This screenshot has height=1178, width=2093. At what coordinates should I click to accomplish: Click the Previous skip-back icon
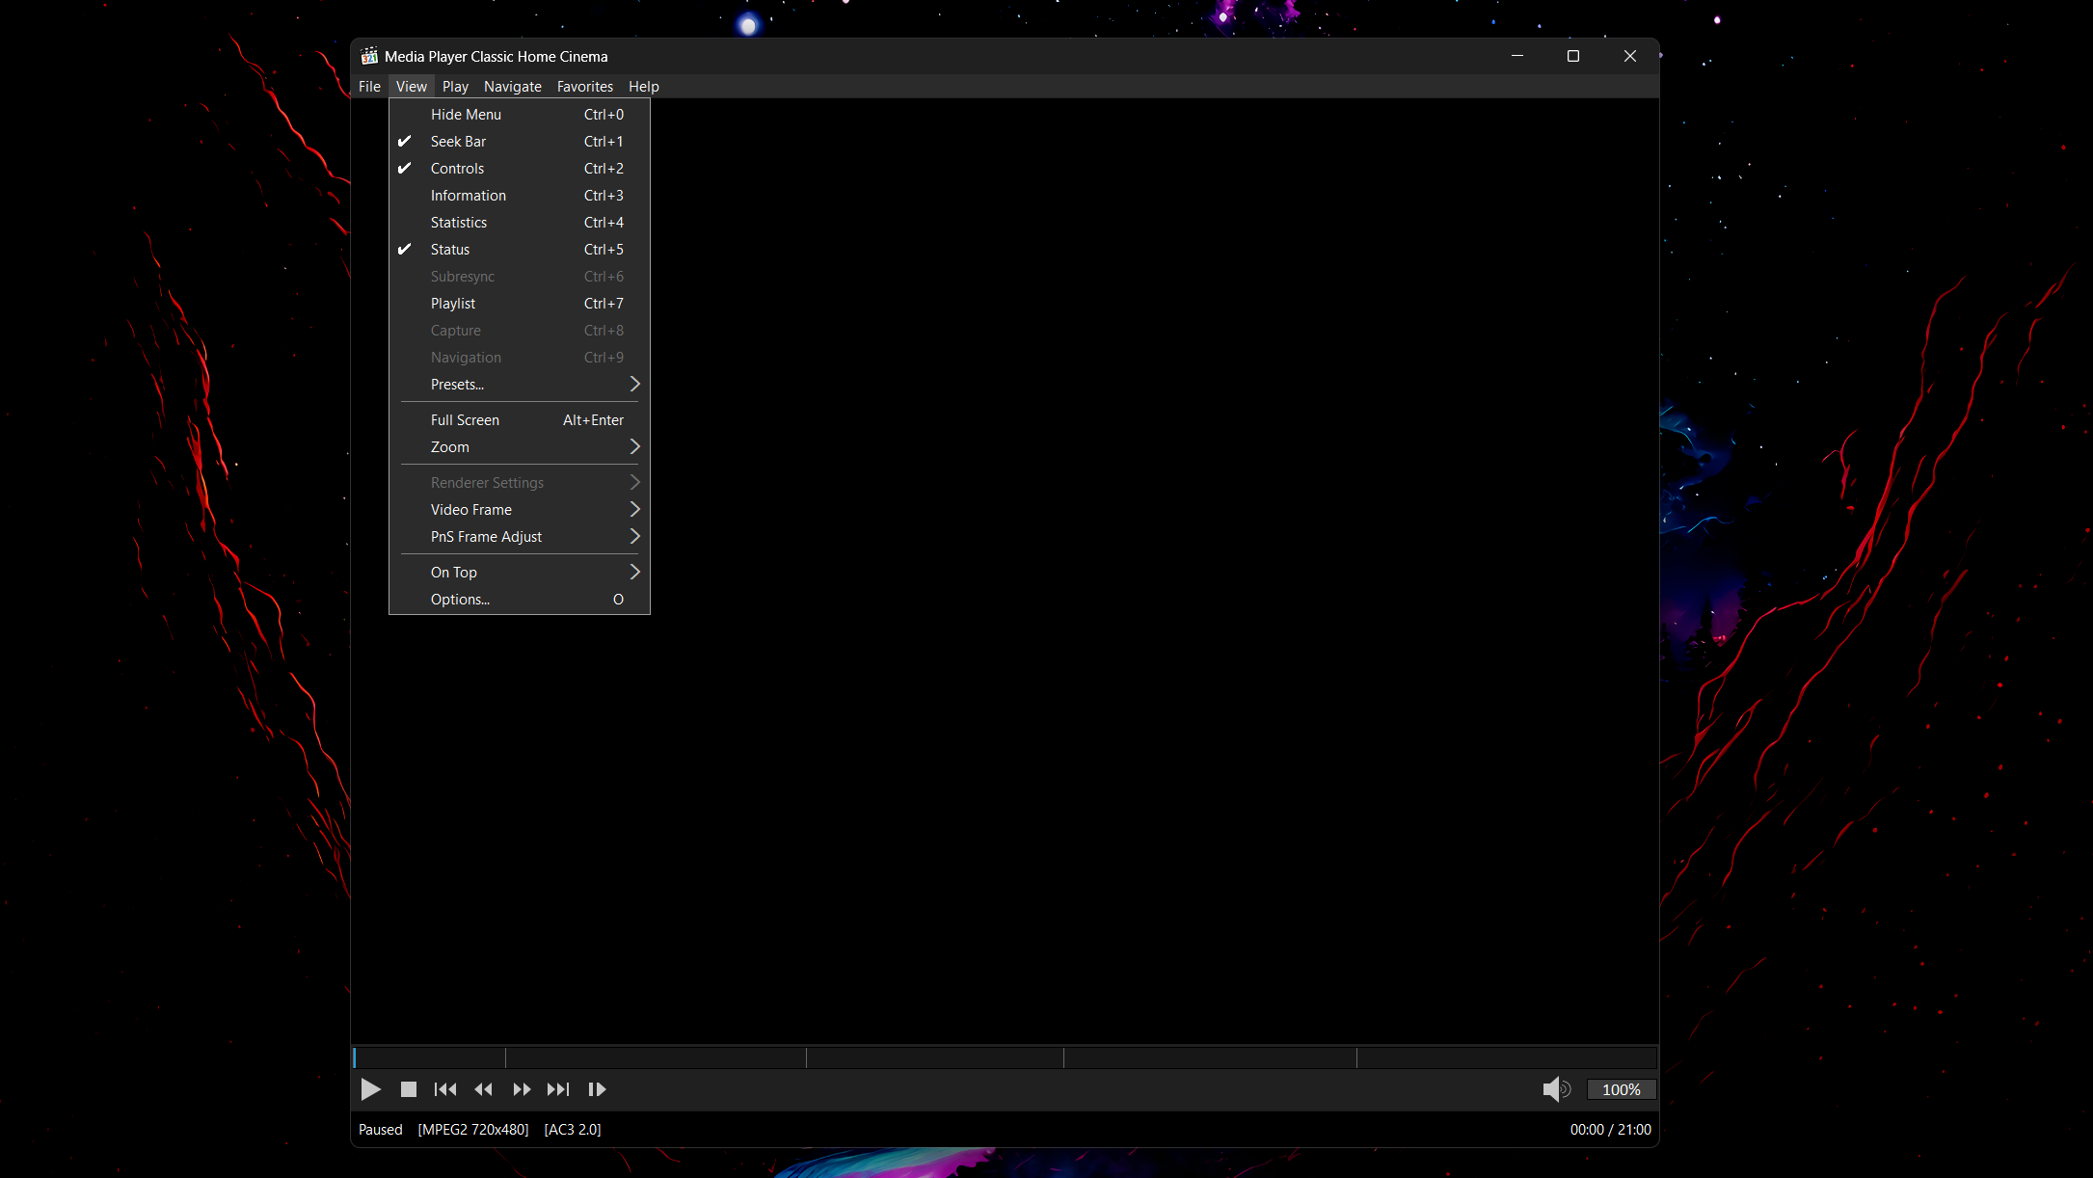[x=445, y=1089]
